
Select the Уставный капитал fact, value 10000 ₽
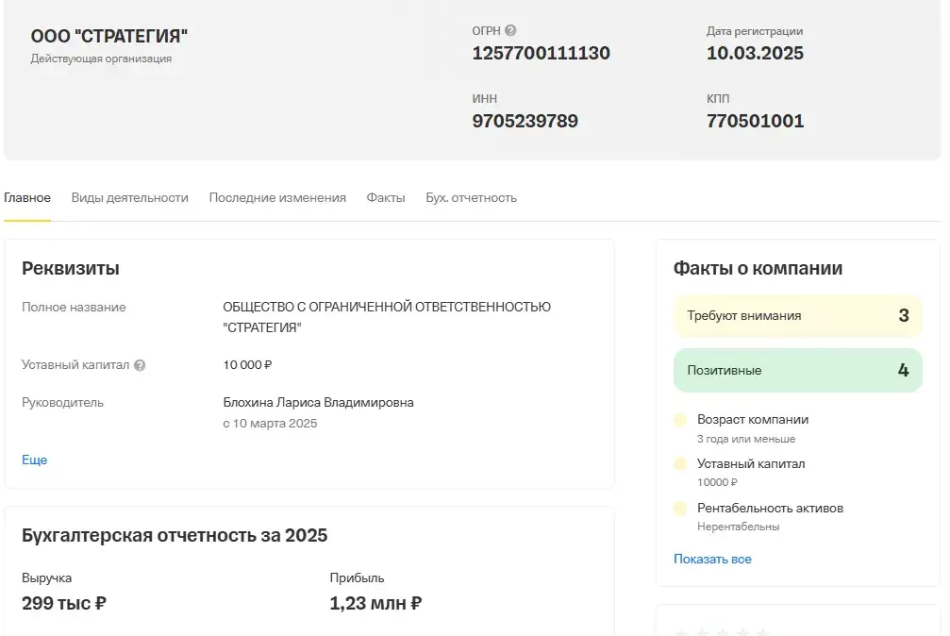point(751,473)
